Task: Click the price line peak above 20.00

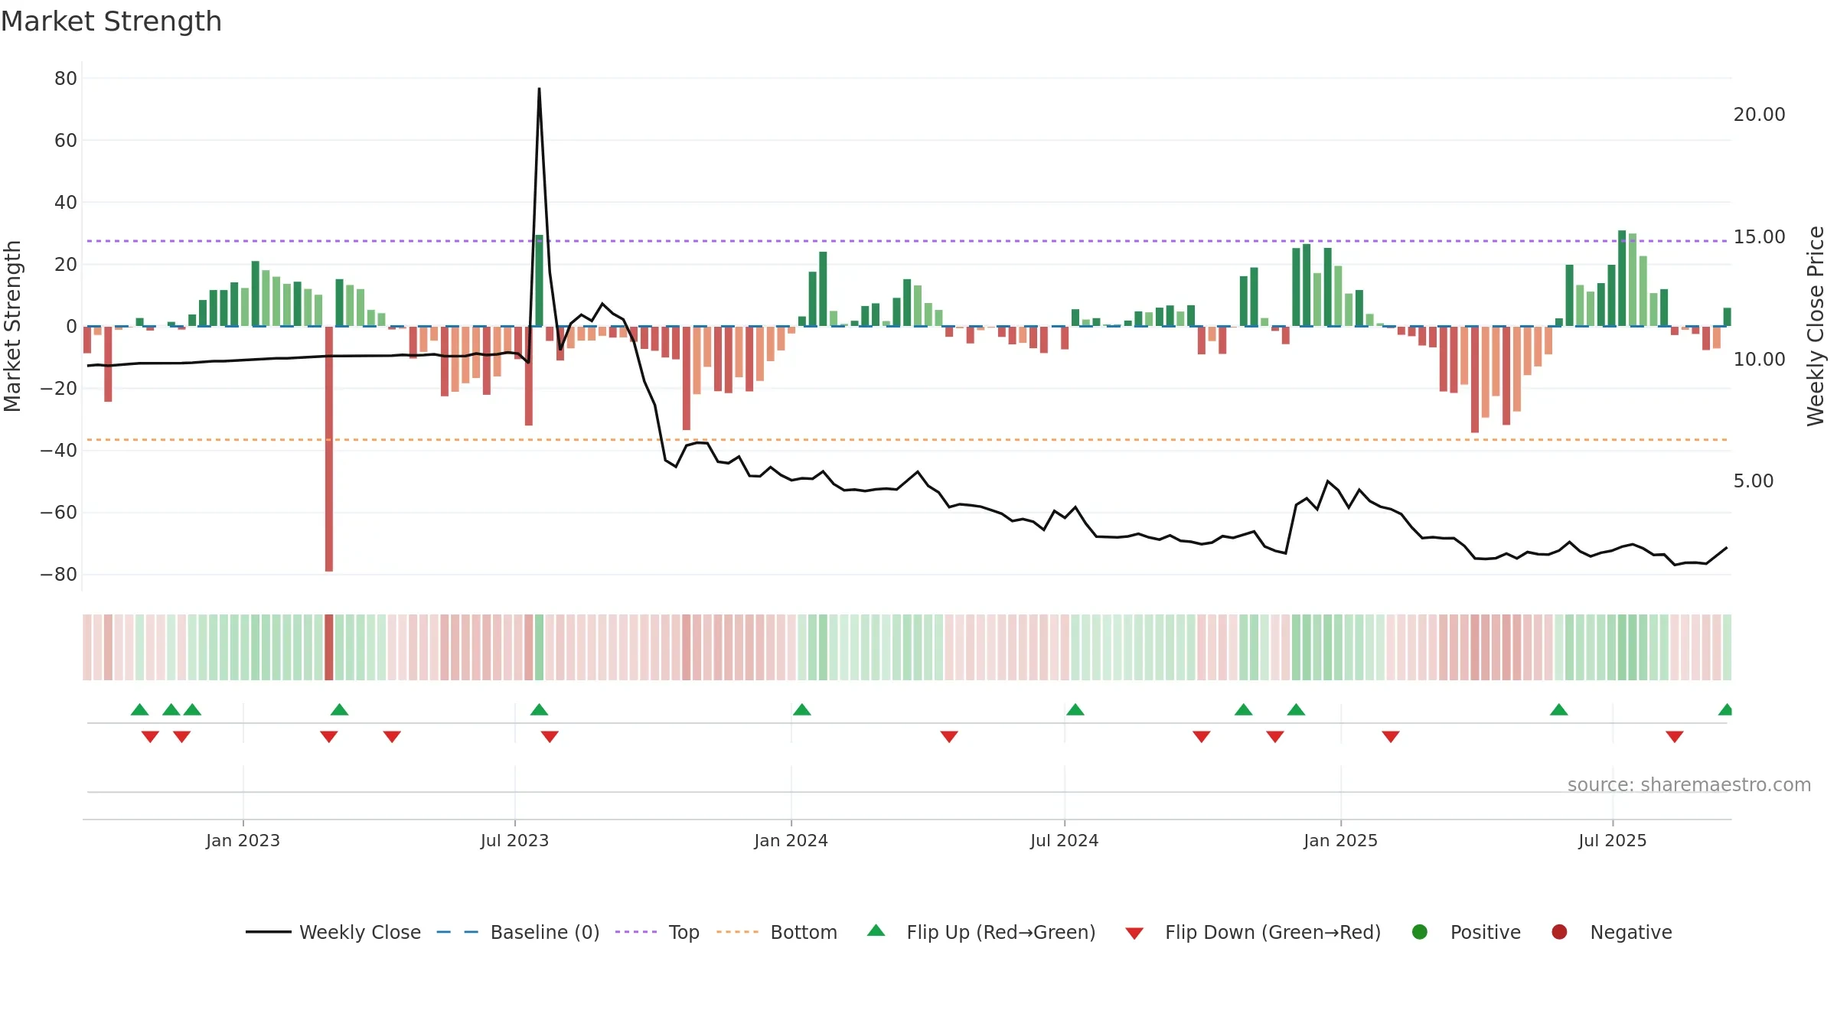Action: pyautogui.click(x=539, y=90)
